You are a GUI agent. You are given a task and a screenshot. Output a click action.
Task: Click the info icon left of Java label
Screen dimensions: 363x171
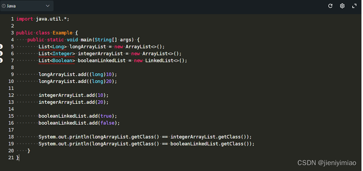click(4, 6)
